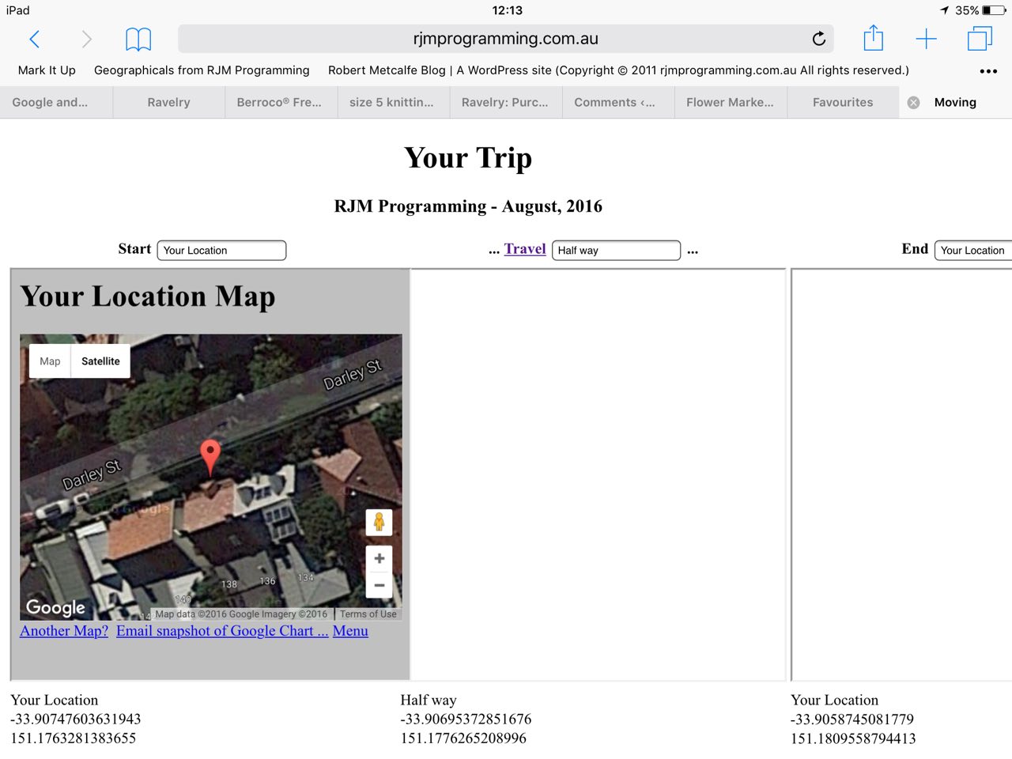Click the upper-right Darley St map label

(x=353, y=374)
